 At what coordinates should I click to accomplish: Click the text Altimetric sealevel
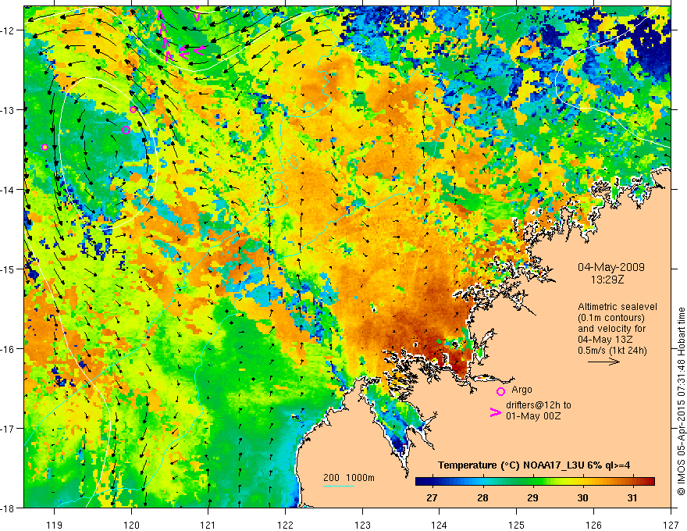pyautogui.click(x=618, y=307)
